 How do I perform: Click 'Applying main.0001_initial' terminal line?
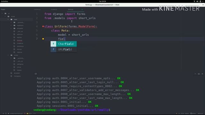pyautogui.click(x=64, y=102)
